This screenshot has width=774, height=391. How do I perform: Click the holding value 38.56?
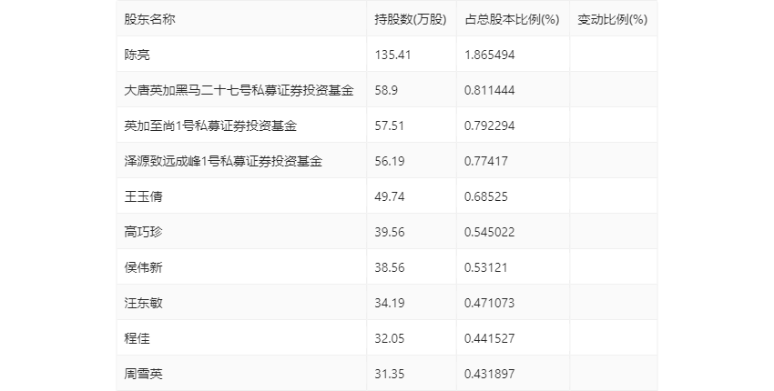390,267
